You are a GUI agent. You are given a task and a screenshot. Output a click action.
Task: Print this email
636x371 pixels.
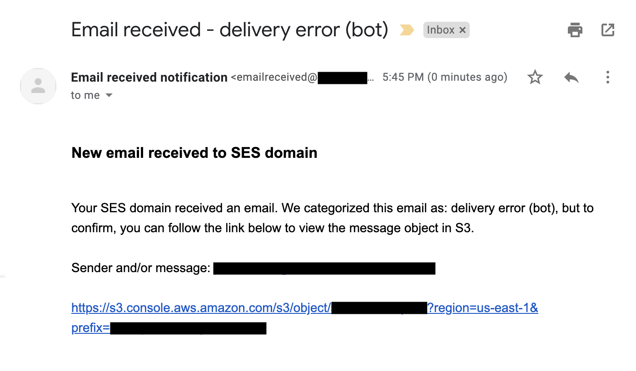click(575, 30)
